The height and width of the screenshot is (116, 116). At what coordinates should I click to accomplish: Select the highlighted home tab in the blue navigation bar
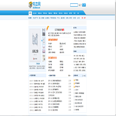click(x=30, y=13)
